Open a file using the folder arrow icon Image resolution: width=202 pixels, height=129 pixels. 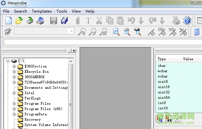pos(19,21)
